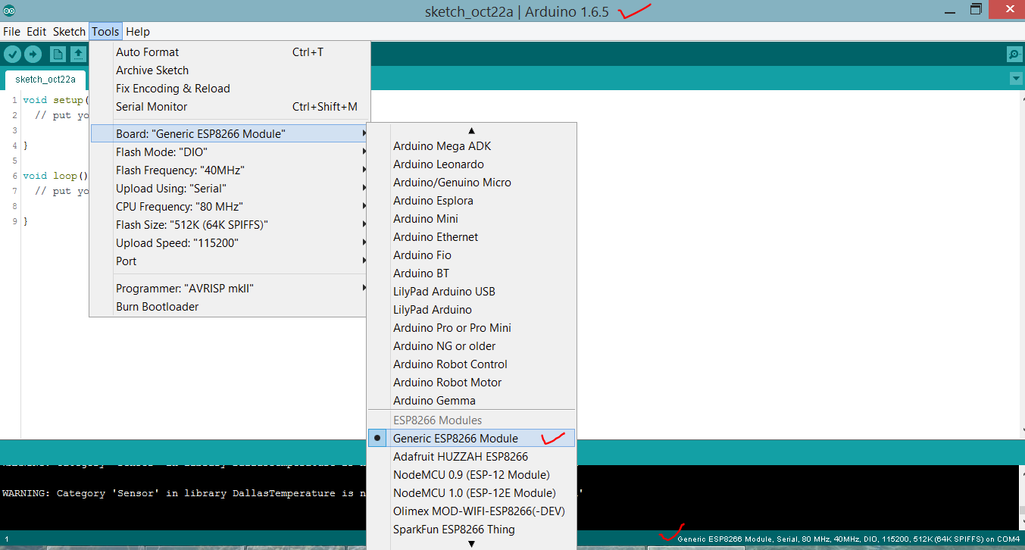Select Arduino NG or older board

[x=472, y=346]
